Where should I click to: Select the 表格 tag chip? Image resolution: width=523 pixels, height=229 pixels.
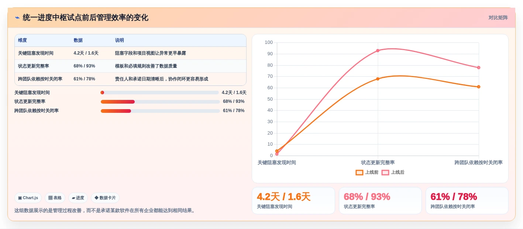click(x=55, y=198)
